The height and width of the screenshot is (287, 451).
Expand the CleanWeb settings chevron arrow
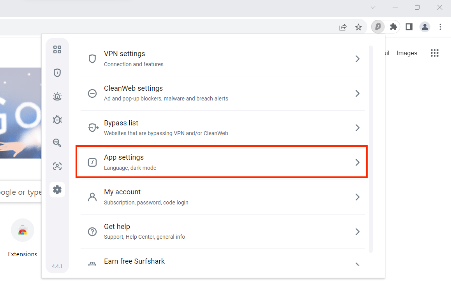[357, 93]
